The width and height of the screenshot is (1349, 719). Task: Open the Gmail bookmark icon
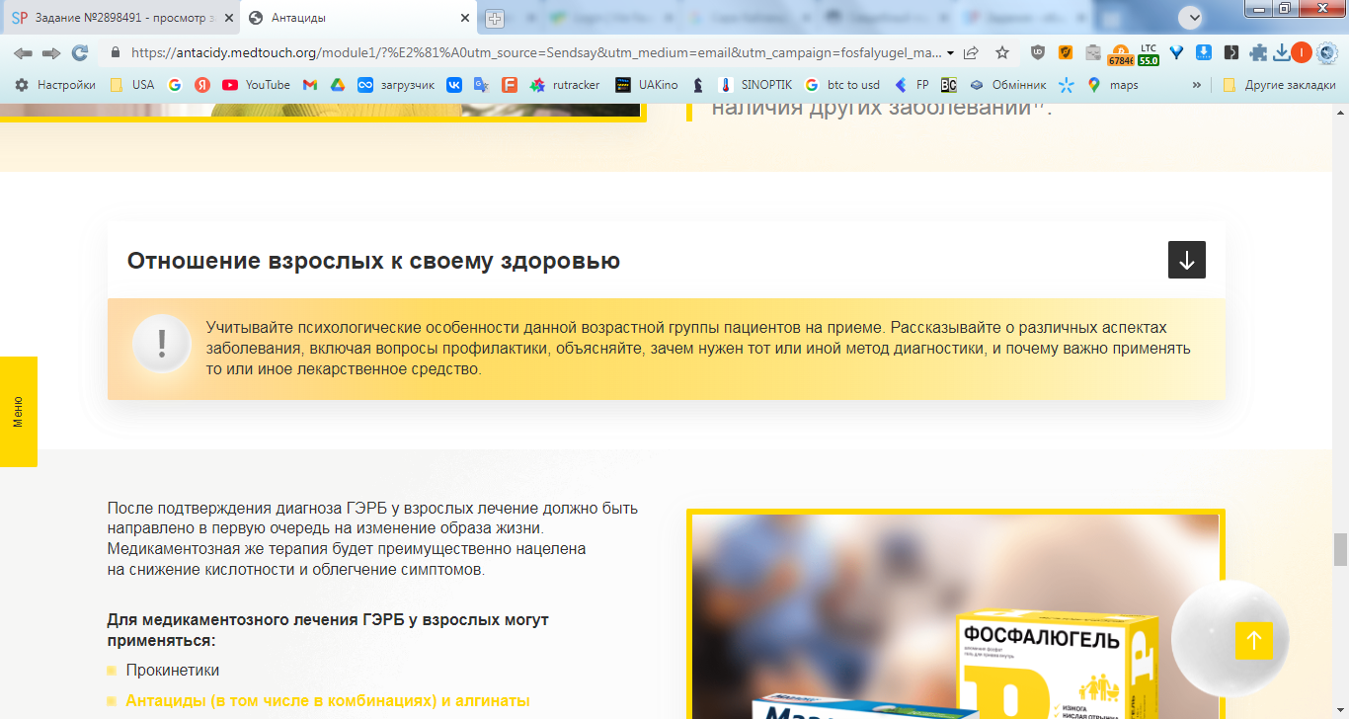(x=310, y=85)
